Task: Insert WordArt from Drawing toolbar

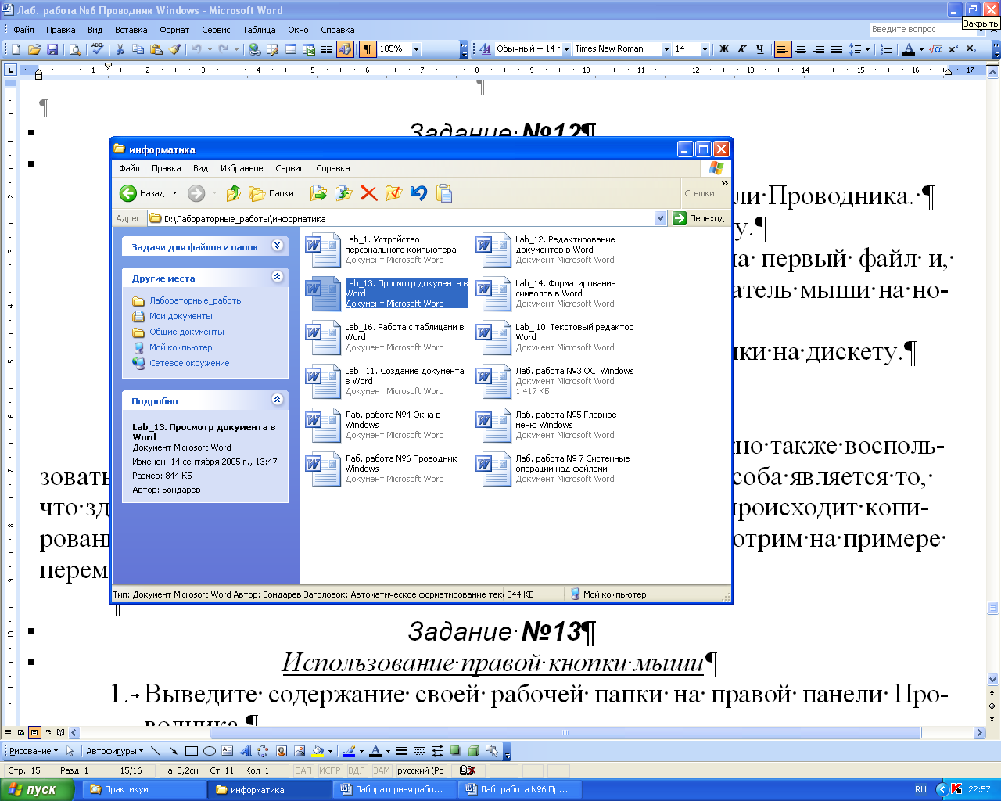Action: 246,751
